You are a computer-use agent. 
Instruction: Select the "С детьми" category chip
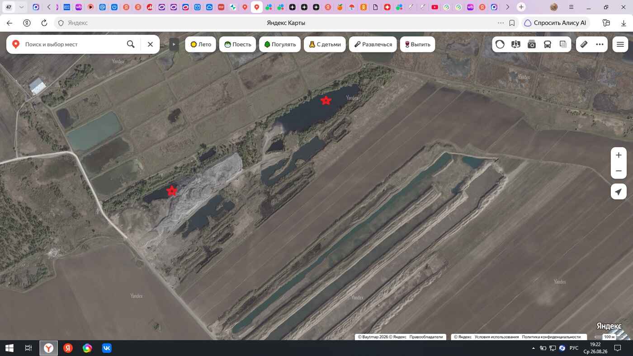[325, 44]
